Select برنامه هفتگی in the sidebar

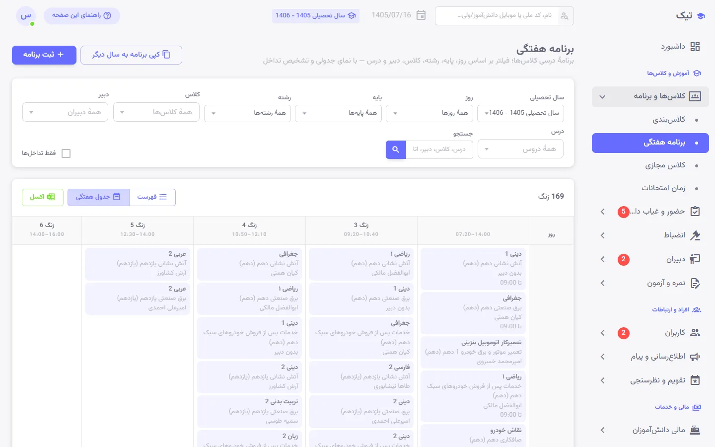(x=650, y=143)
